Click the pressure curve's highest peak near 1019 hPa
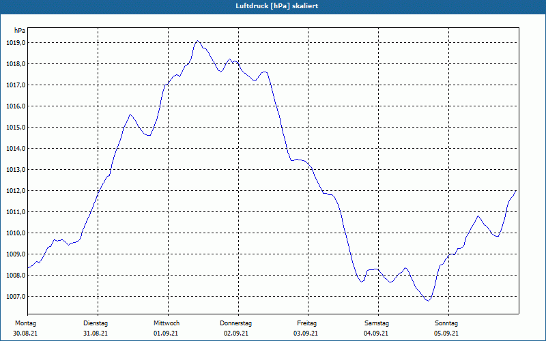Viewport: 546px width, 341px height. pyautogui.click(x=198, y=41)
